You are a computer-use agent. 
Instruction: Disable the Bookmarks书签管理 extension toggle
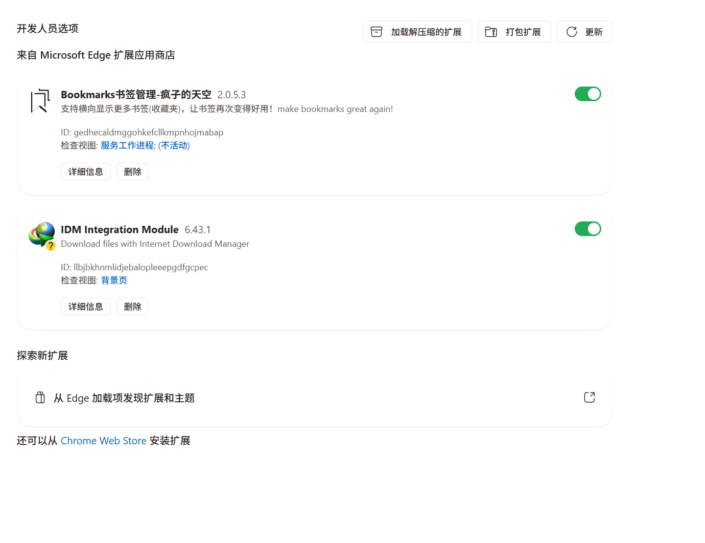tap(588, 94)
